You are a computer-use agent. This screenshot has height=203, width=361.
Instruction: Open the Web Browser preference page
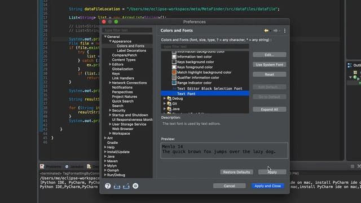(x=123, y=129)
